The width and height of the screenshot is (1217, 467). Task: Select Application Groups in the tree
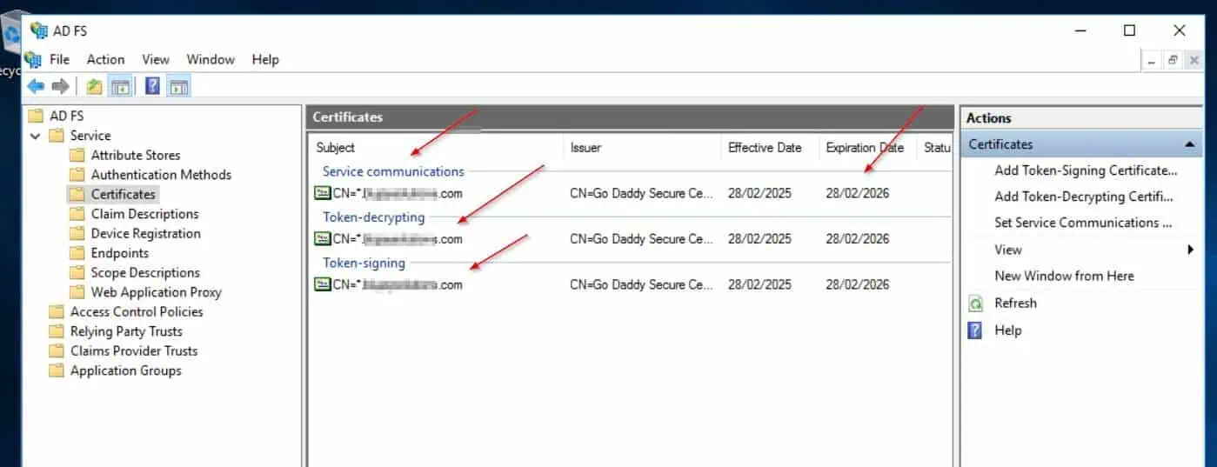126,370
